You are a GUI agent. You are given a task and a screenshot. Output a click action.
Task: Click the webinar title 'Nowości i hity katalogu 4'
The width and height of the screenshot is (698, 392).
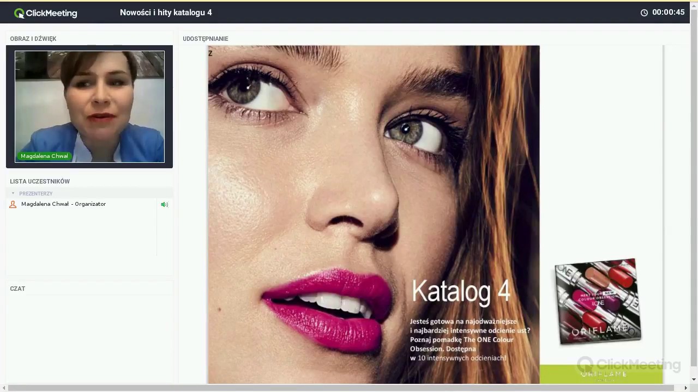point(166,13)
